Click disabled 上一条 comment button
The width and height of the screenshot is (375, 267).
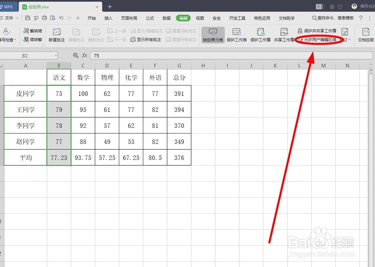pyautogui.click(x=117, y=31)
